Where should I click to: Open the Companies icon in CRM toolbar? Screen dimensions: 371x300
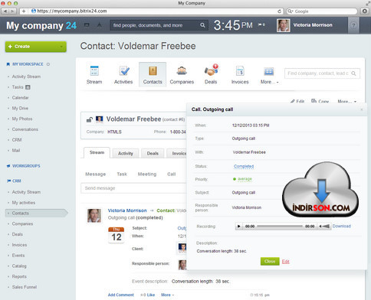pos(182,71)
